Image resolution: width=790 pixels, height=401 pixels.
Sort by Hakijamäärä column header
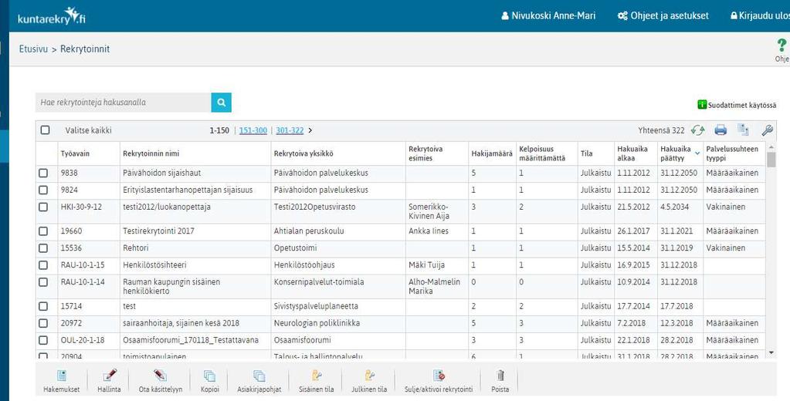click(x=492, y=153)
